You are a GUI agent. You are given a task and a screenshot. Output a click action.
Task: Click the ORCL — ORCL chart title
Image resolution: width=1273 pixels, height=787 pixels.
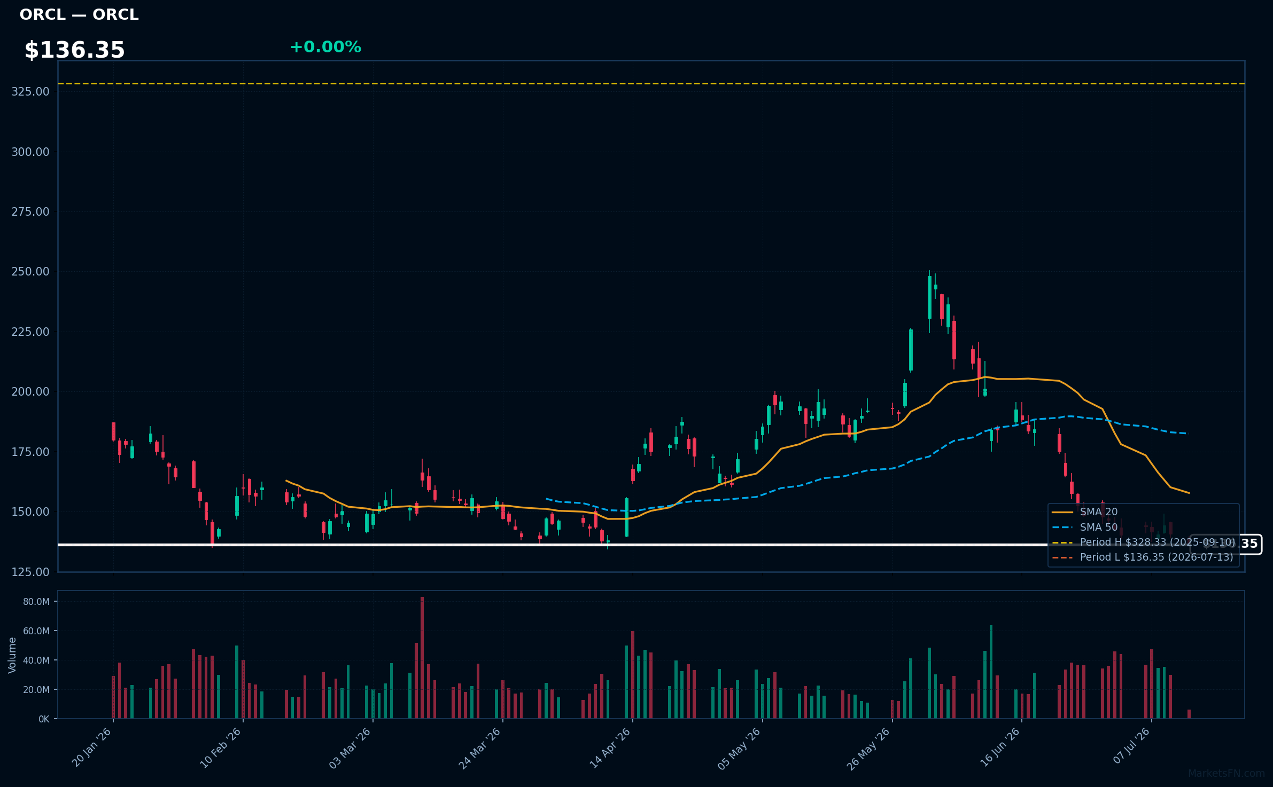tap(79, 14)
